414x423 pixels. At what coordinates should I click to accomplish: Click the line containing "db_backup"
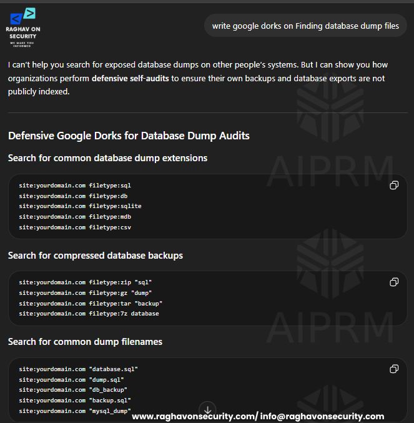coord(73,390)
